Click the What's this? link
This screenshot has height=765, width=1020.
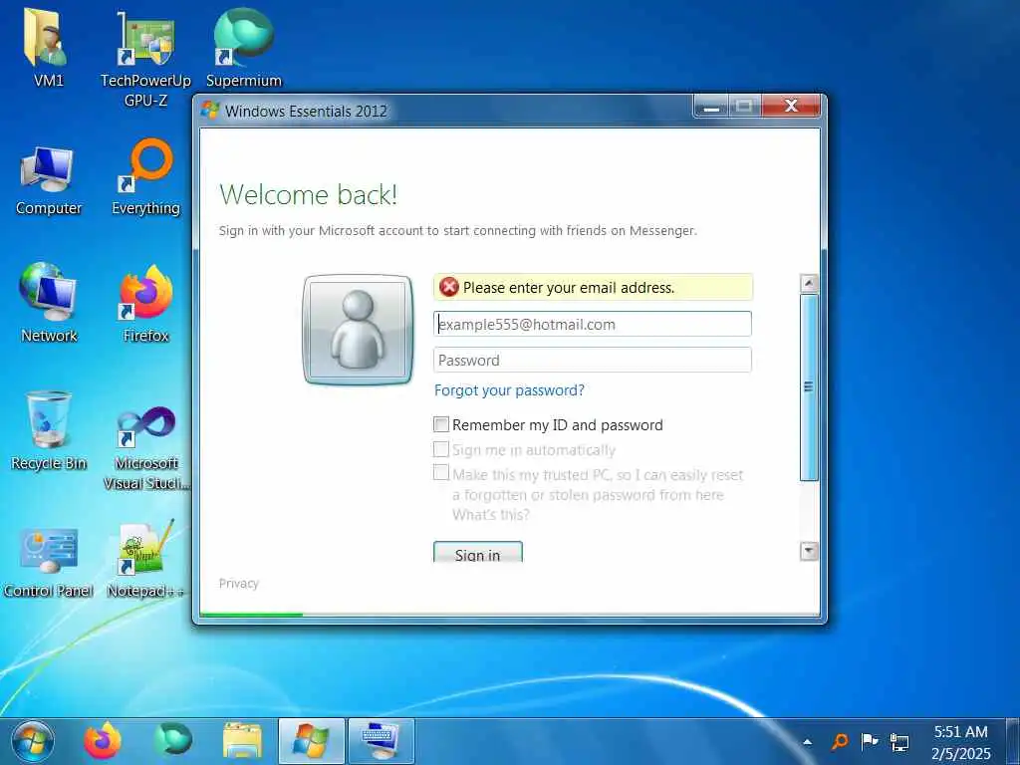pos(491,515)
